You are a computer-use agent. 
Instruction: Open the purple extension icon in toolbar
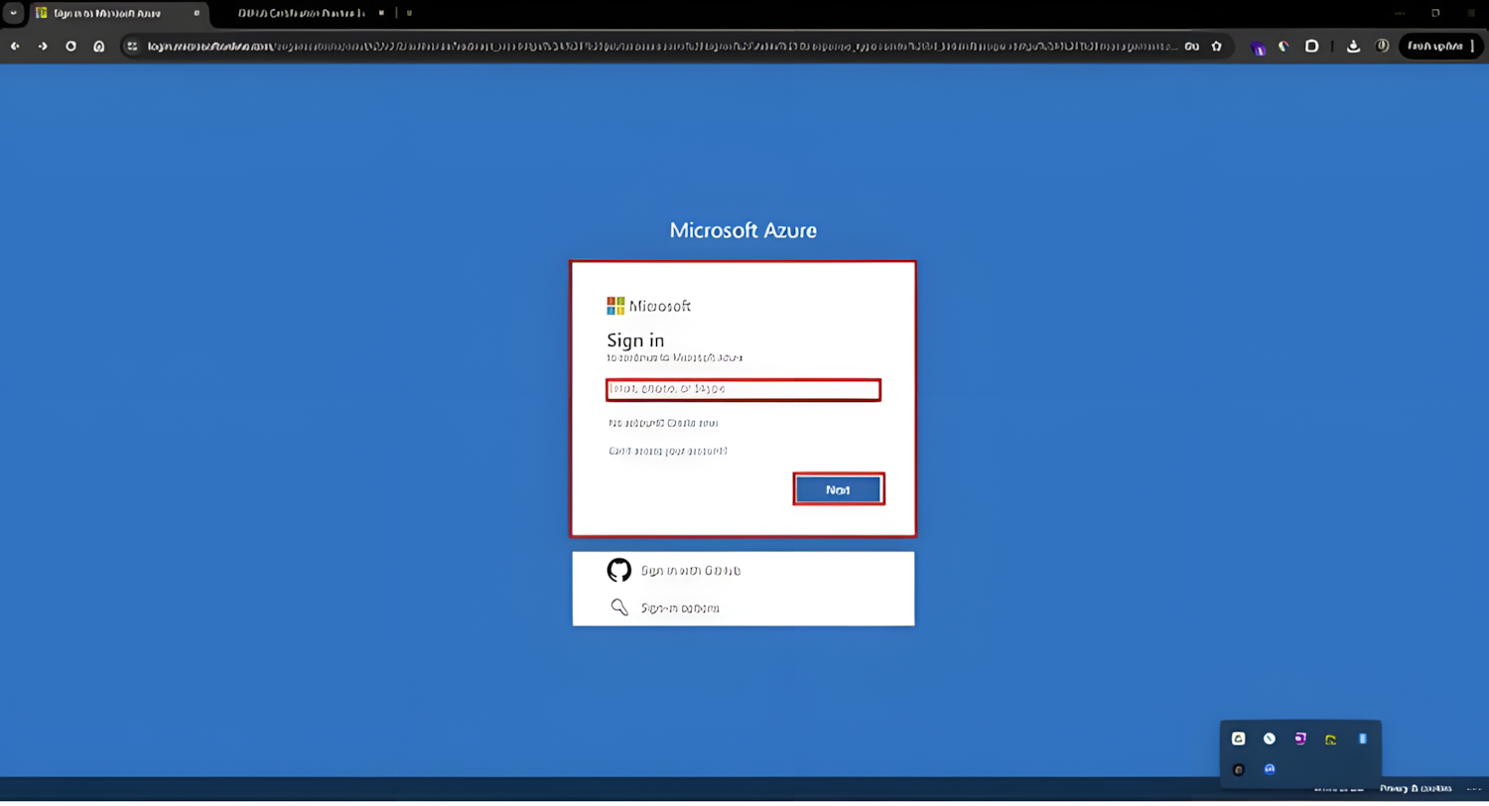(1258, 47)
